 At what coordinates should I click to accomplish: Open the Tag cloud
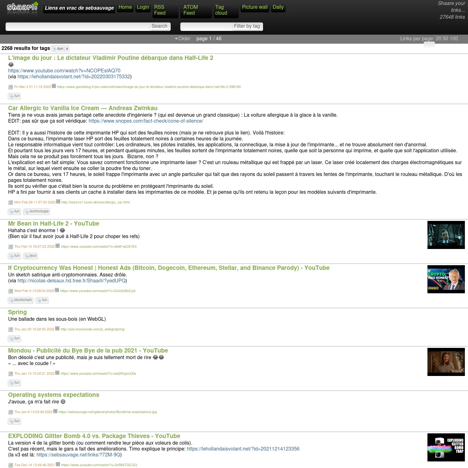(226, 10)
